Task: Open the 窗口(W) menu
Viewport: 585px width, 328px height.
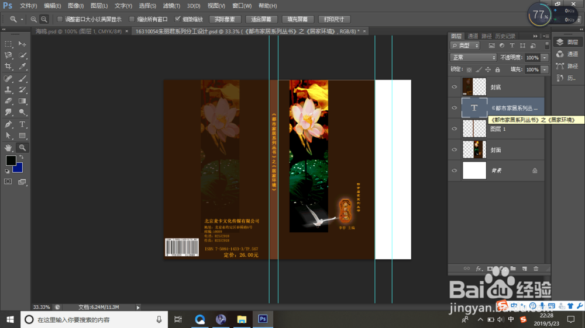Action: (242, 6)
